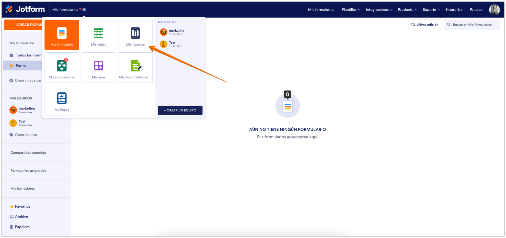This screenshot has height=238, width=506.
Task: Select Test team in the app picker panel
Action: (x=171, y=44)
